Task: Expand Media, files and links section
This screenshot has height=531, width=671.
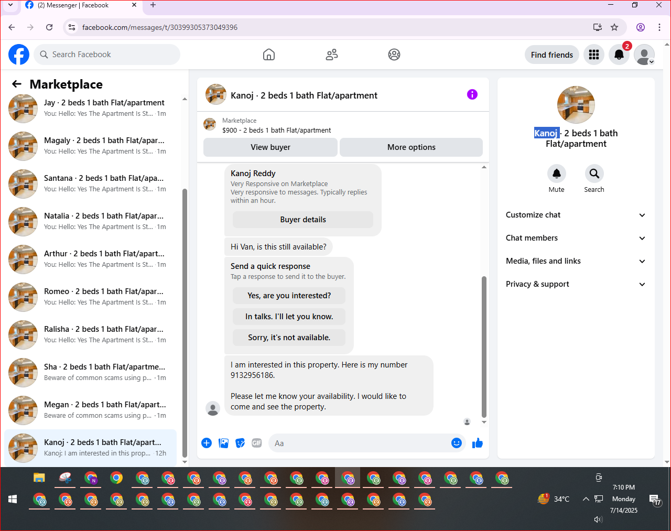Action: tap(576, 261)
